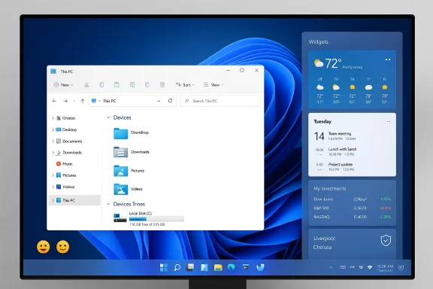Click the Delete trash icon in Explorer toolbar
The width and height of the screenshot is (433, 289).
coord(162,84)
